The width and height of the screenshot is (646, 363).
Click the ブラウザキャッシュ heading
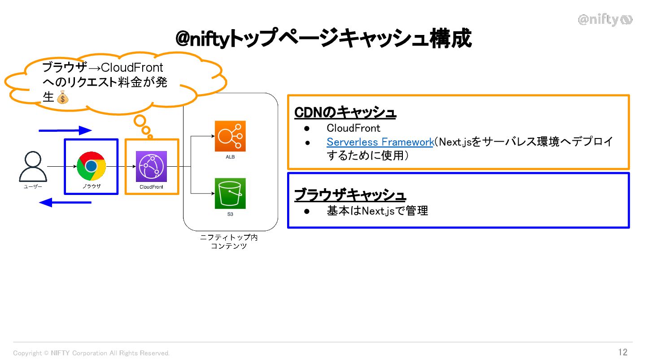coord(350,194)
